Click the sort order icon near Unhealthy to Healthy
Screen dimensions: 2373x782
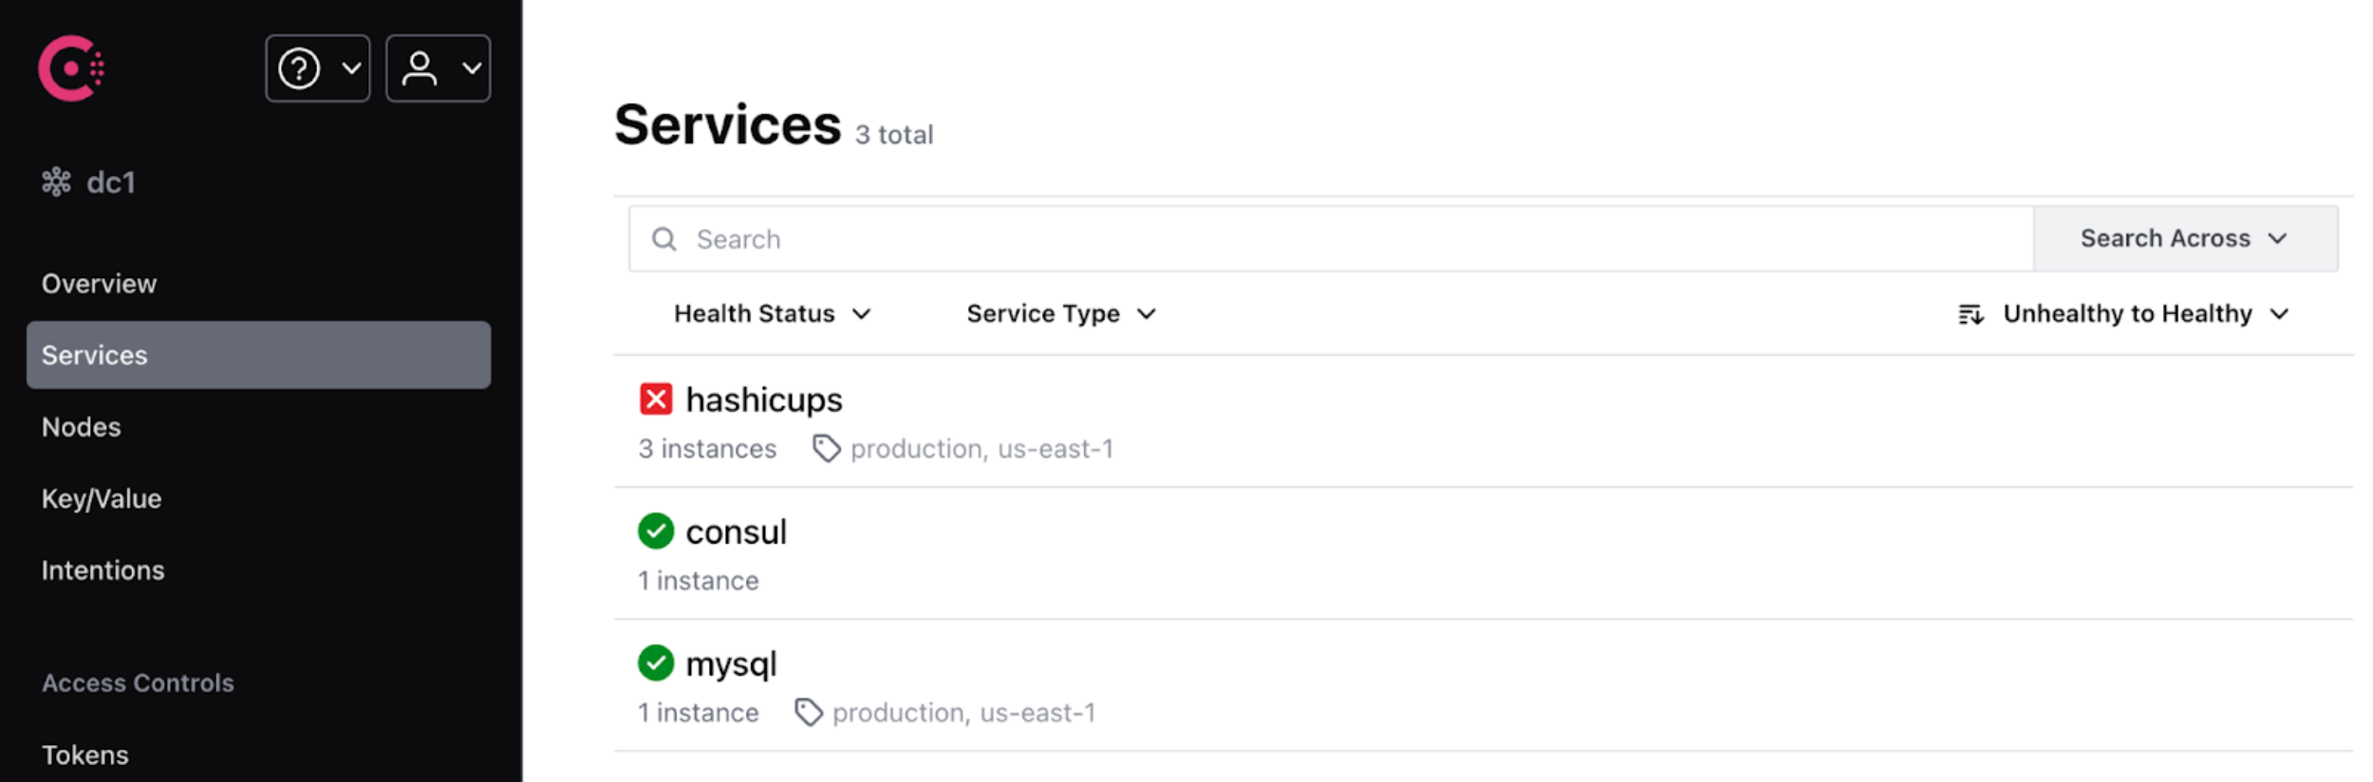[x=1971, y=314]
